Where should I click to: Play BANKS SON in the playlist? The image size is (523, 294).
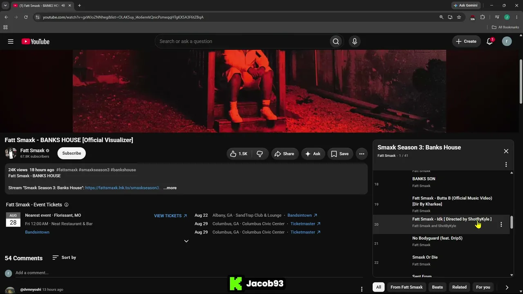441,182
